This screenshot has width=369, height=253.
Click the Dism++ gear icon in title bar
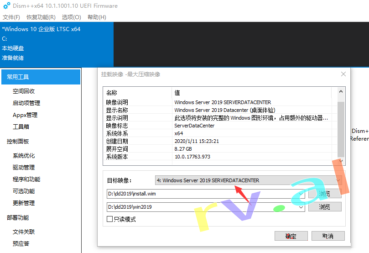pyautogui.click(x=6, y=5)
